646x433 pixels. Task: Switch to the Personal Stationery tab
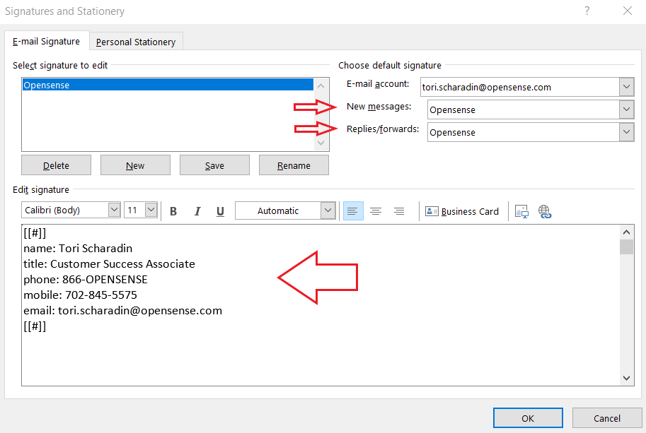(136, 42)
